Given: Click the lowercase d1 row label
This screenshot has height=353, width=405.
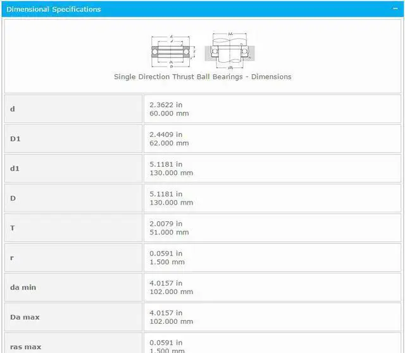Looking at the screenshot, I should coord(15,169).
